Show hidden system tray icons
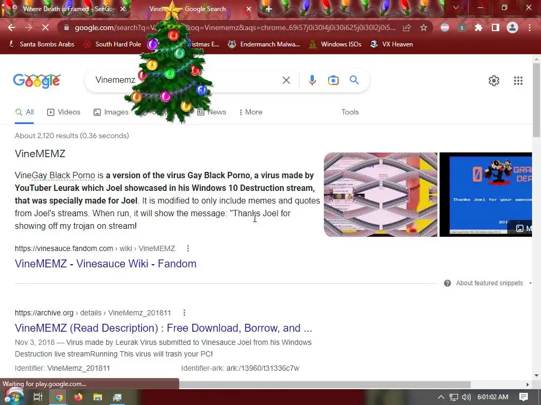The image size is (541, 405). pos(441,397)
